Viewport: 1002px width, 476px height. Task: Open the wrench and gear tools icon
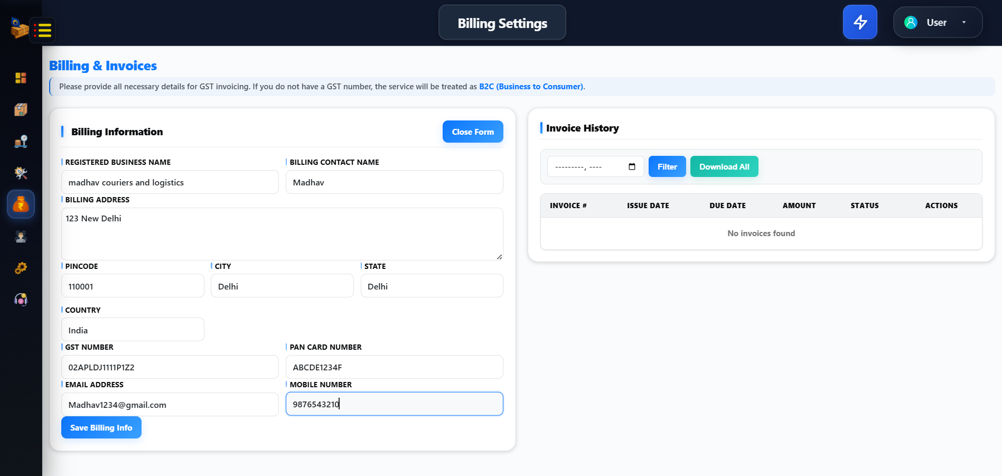click(x=21, y=173)
